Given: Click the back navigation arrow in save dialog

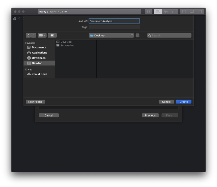Looking at the screenshot, I should (28, 35).
